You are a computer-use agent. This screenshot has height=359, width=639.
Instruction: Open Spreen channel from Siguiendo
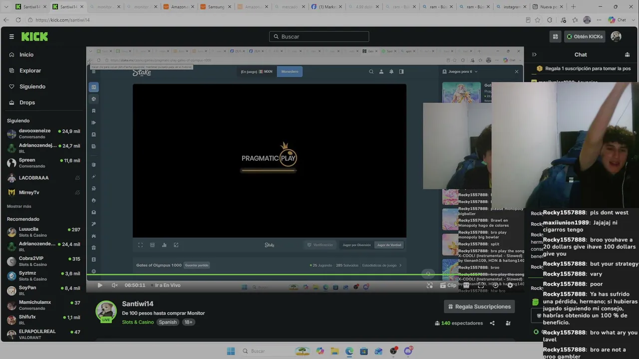coord(43,163)
